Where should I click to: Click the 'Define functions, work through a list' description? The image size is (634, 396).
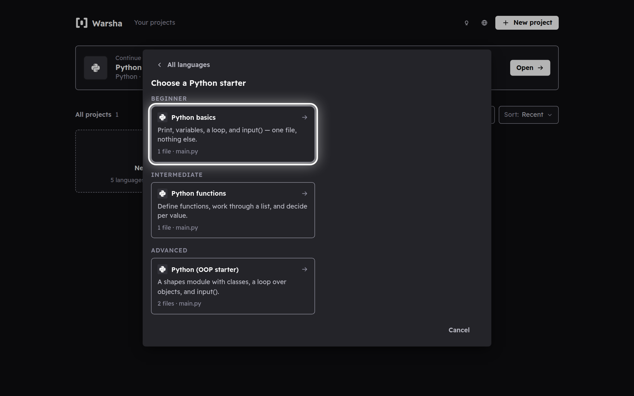click(232, 211)
